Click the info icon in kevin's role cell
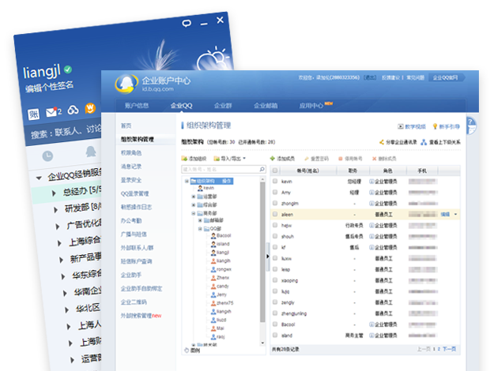Image resolution: width=494 pixels, height=371 pixels. click(371, 182)
